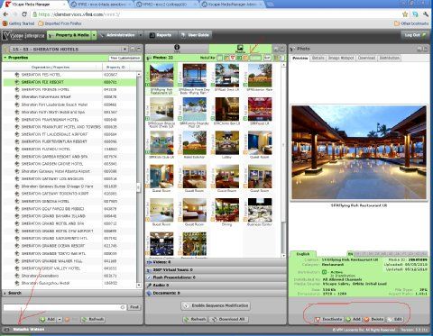
Task: Bookmark page with the star icon
Action: (x=405, y=14)
